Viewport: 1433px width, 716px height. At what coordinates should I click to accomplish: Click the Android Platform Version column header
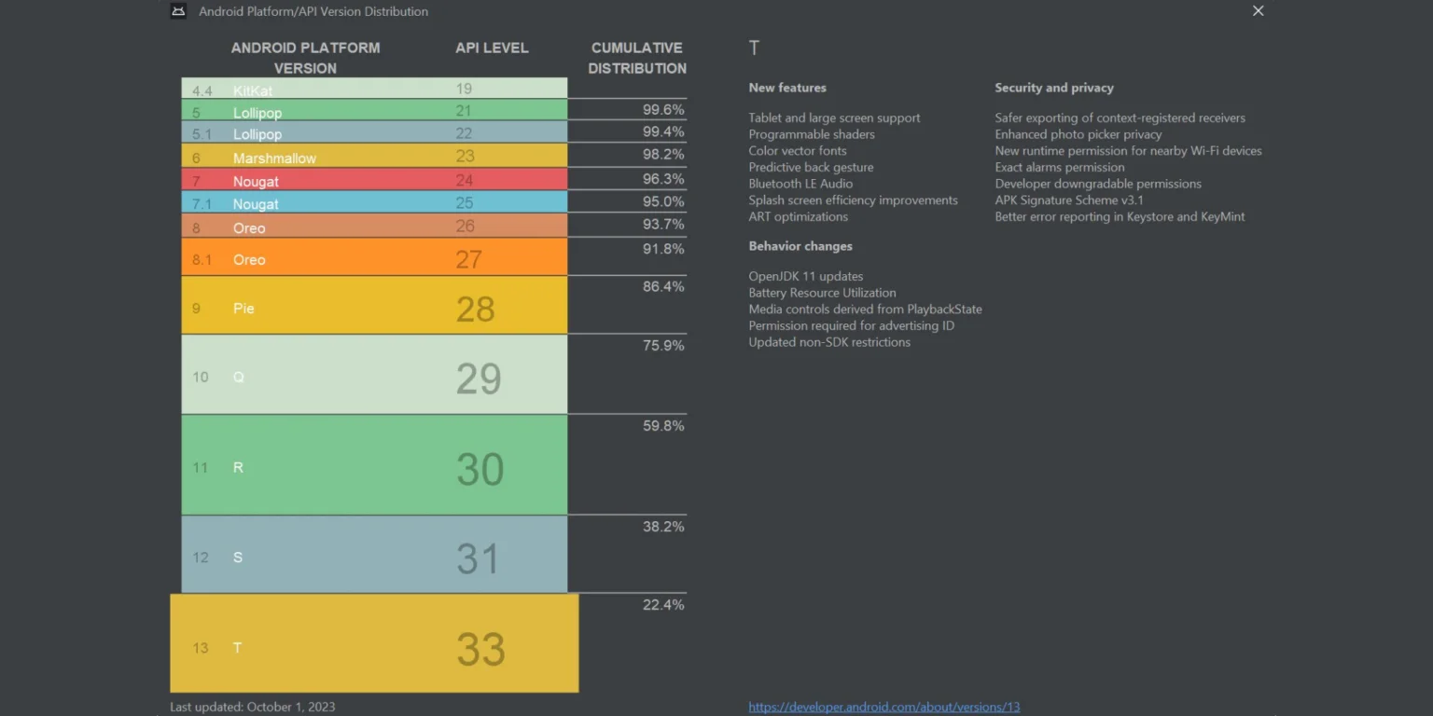click(x=305, y=58)
